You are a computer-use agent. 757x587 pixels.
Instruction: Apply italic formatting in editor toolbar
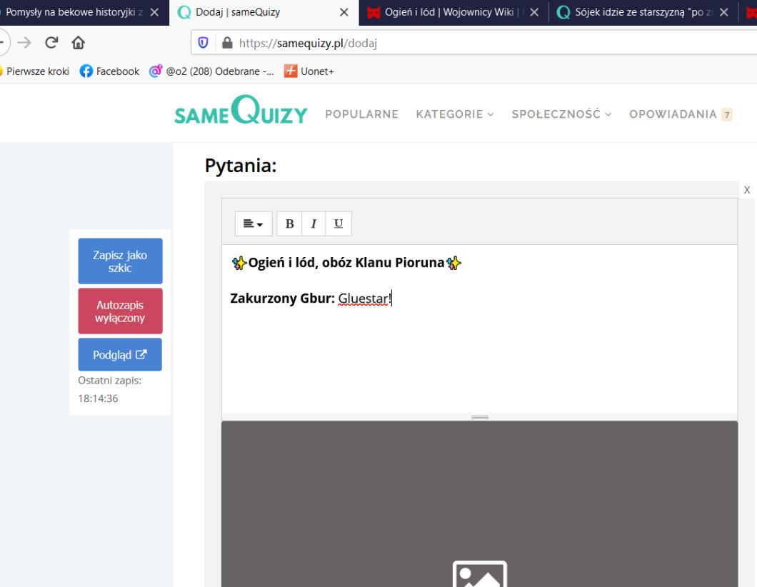click(x=314, y=224)
